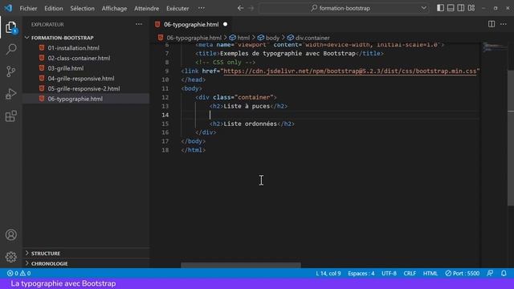Click the vertical editor scrollbar
The width and height of the screenshot is (514, 289).
[511, 137]
